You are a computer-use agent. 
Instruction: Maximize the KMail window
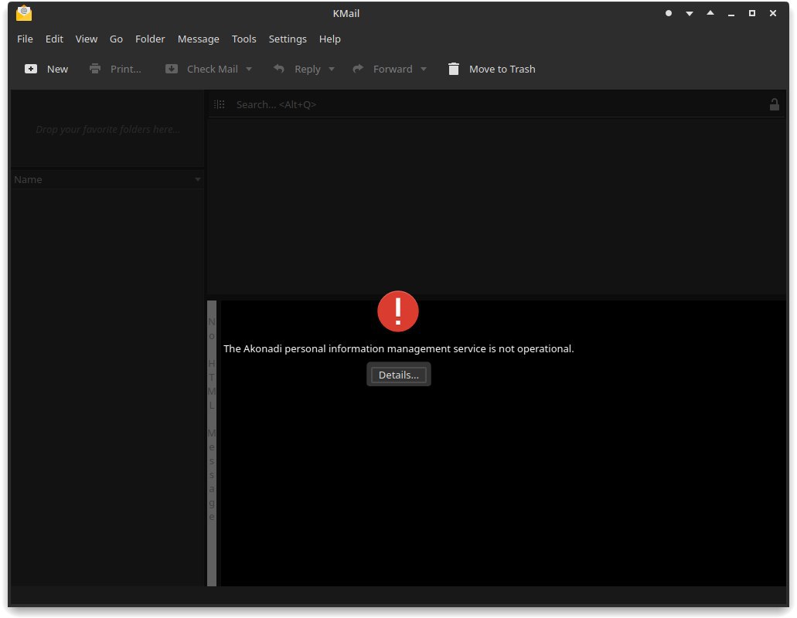click(751, 13)
